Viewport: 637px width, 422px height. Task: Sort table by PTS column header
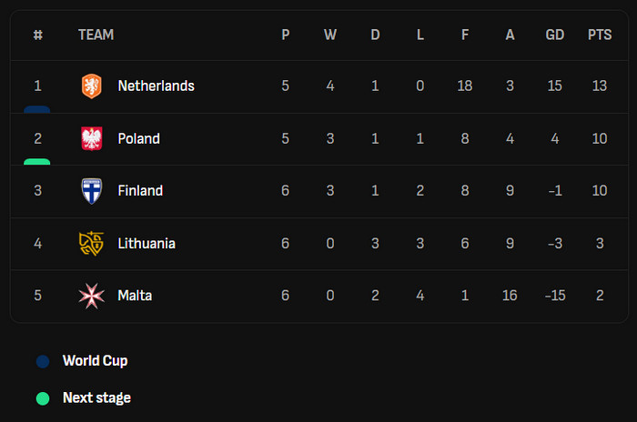click(x=600, y=35)
